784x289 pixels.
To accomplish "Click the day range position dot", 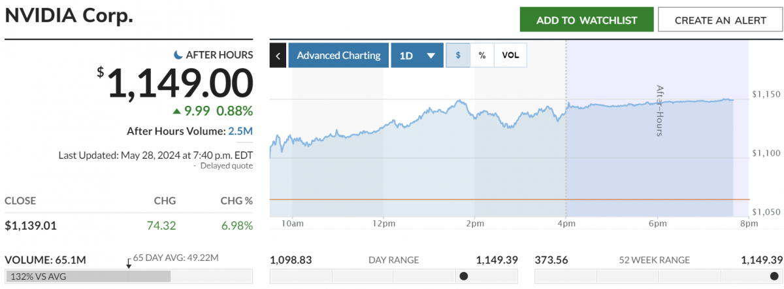I will [x=464, y=276].
